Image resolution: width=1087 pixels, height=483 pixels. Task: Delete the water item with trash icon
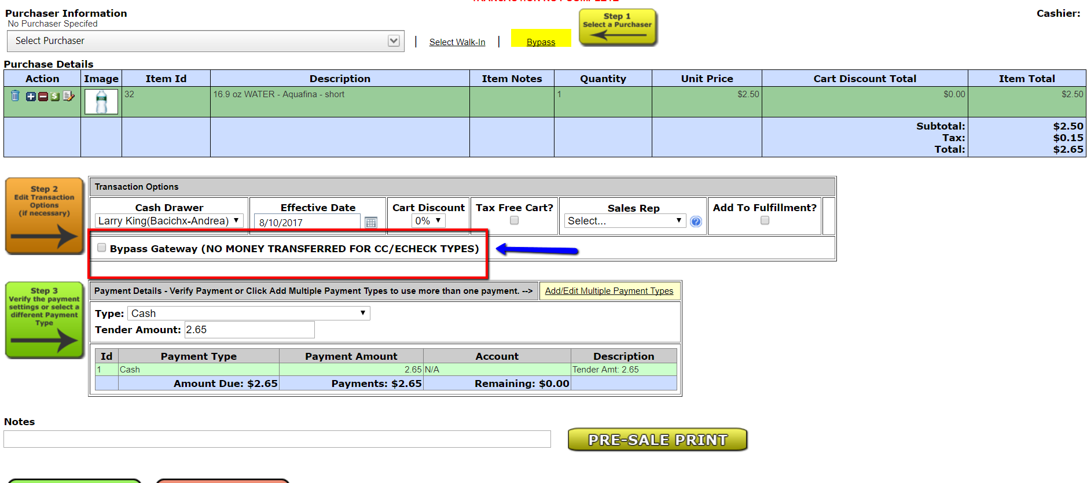pyautogui.click(x=15, y=96)
